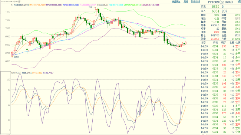Click the green UPPER band value label
The height and width of the screenshot is (135, 241).
132,5
